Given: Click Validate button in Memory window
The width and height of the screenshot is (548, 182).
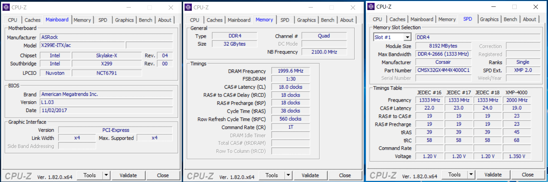Looking at the screenshot, I should point(310,175).
